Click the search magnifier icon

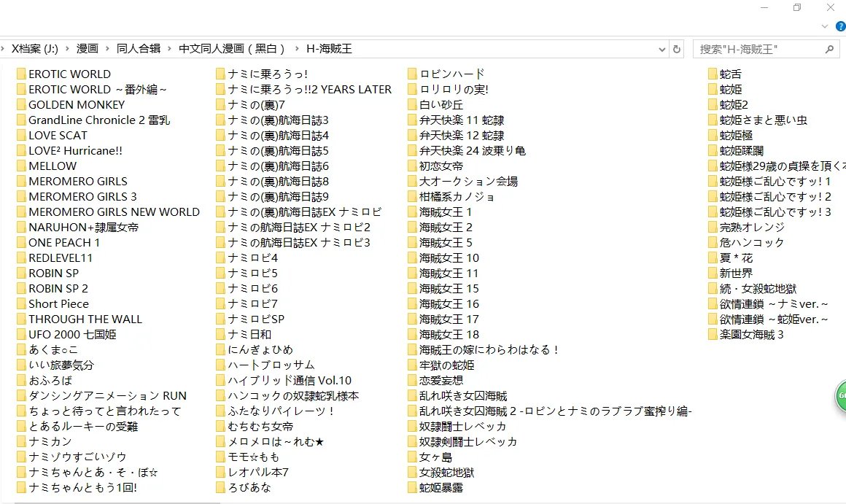(x=829, y=49)
